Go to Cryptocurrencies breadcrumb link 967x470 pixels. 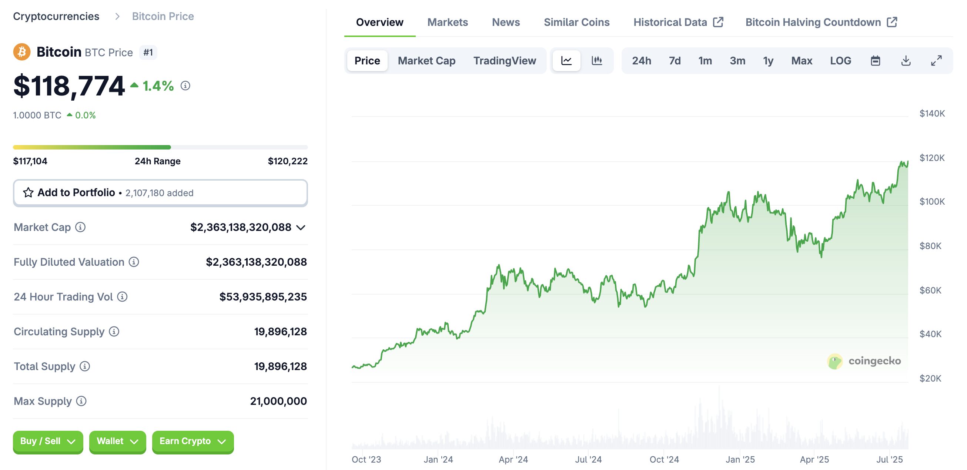[x=56, y=16]
